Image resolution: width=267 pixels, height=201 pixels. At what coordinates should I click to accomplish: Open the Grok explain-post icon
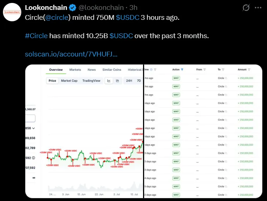[x=247, y=8]
